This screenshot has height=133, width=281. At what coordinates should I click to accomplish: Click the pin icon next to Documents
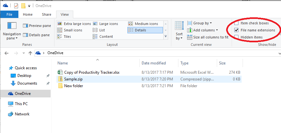(48, 84)
